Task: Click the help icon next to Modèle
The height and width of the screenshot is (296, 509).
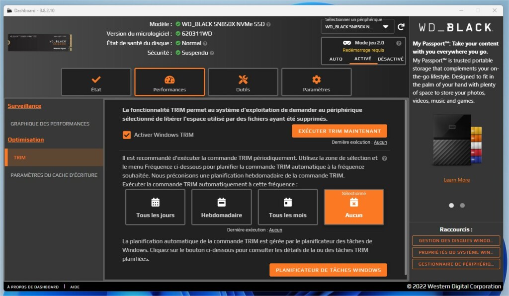Action: (x=268, y=24)
